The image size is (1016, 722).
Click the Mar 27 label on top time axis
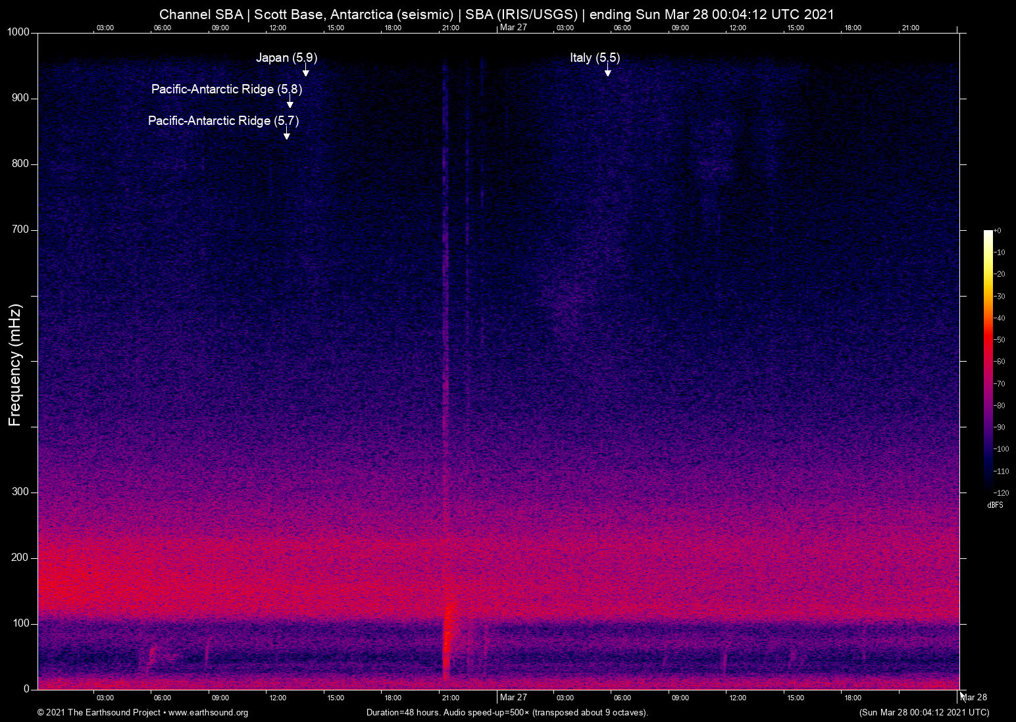click(x=513, y=28)
